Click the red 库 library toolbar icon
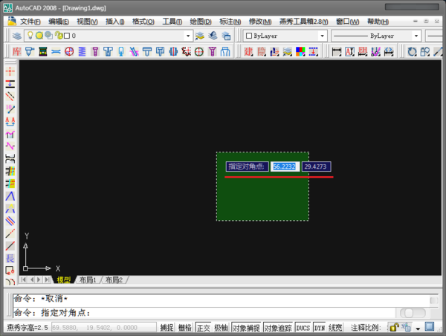 pos(17,51)
